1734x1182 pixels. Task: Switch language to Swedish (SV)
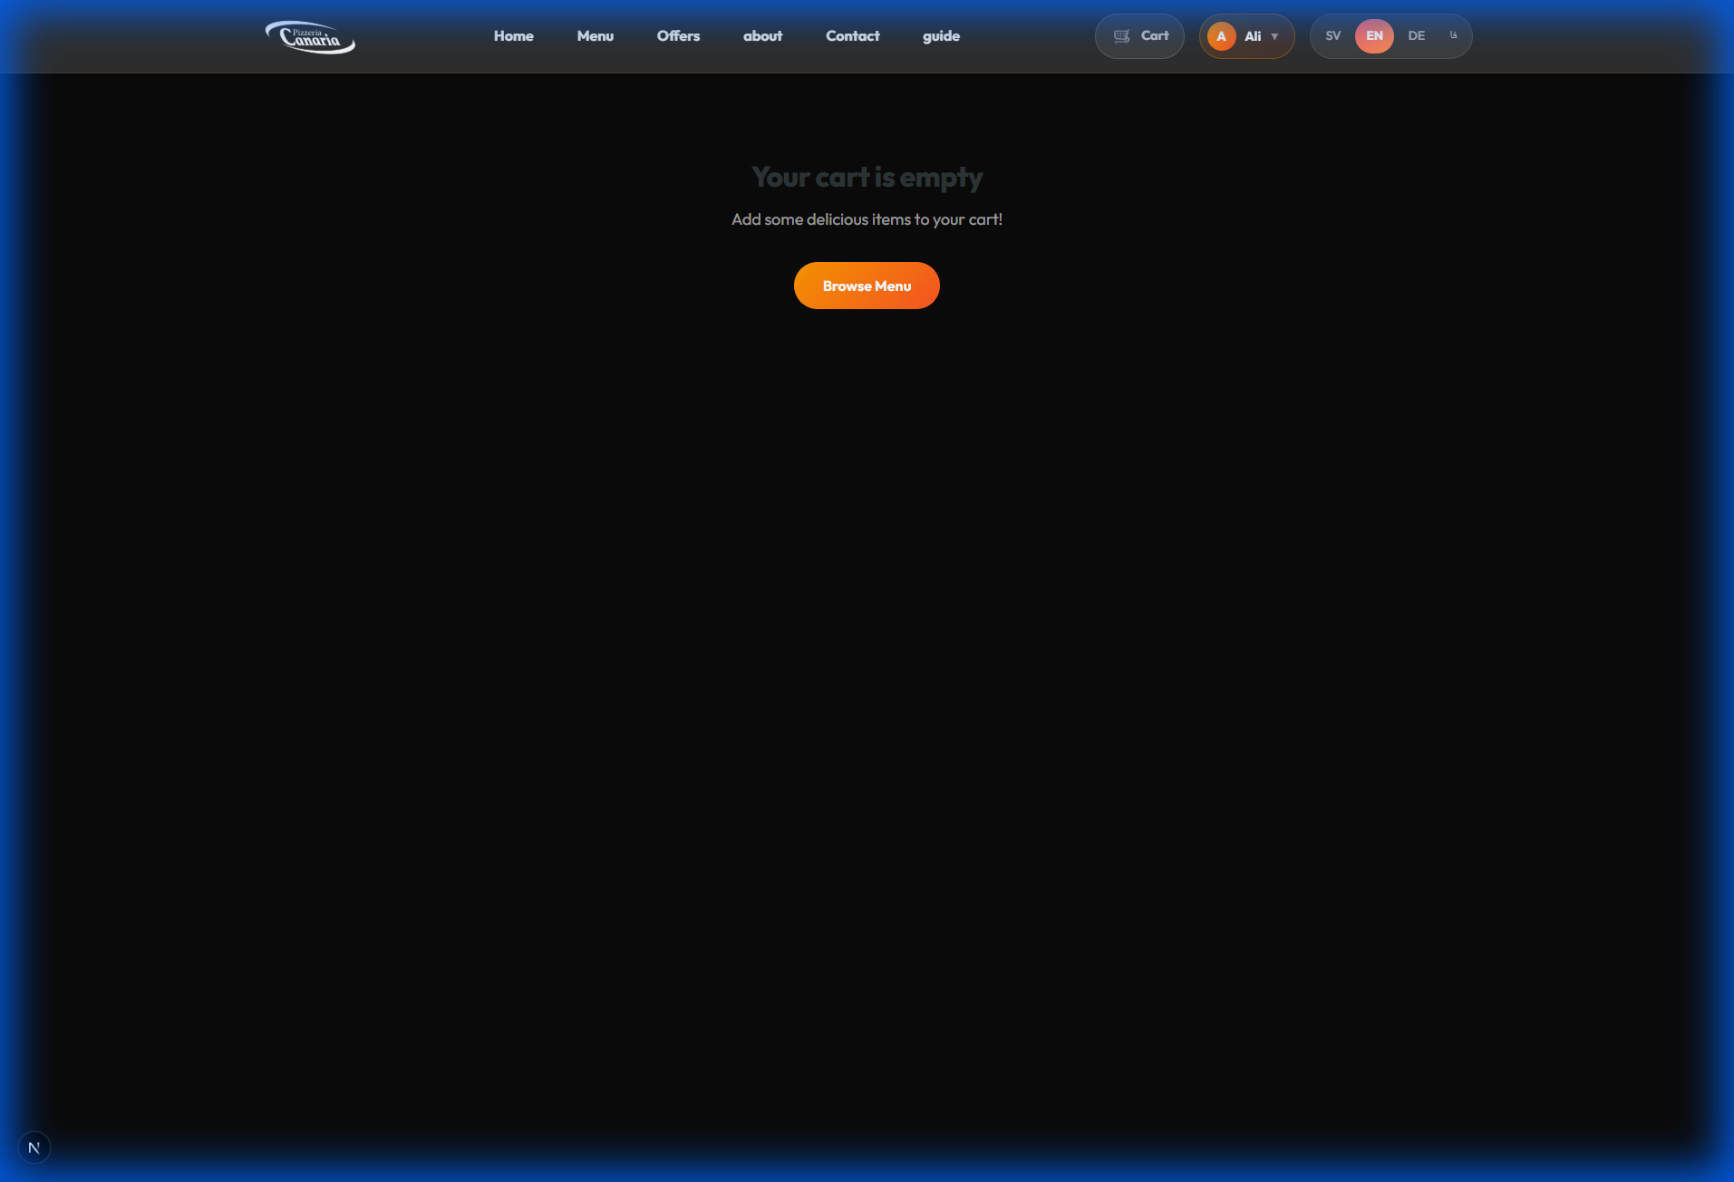pyautogui.click(x=1332, y=36)
